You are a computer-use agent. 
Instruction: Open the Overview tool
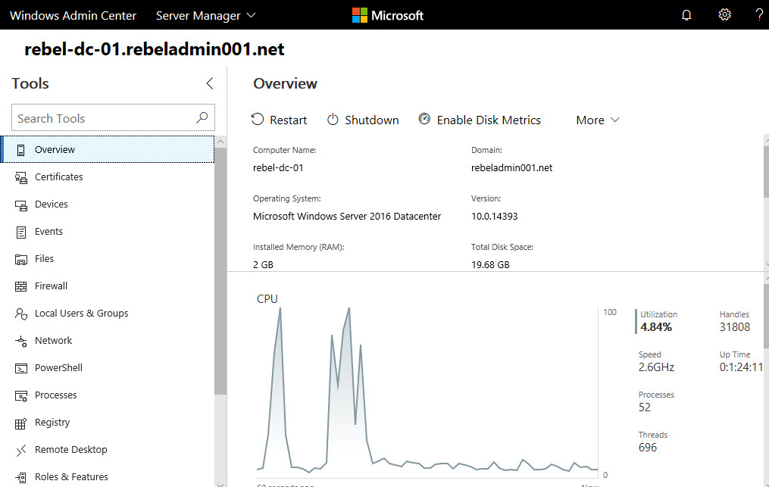pos(108,149)
